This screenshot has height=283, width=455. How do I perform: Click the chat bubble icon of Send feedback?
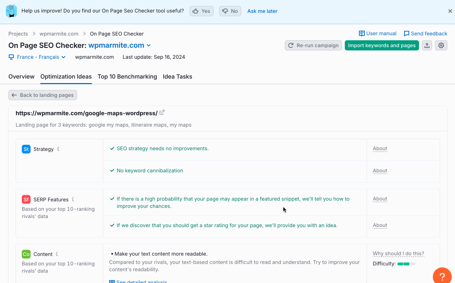[x=407, y=33]
